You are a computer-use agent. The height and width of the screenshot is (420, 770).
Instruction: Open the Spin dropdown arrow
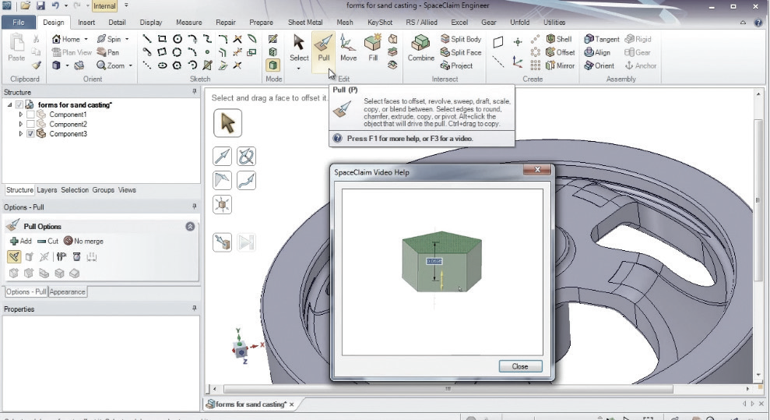(x=127, y=39)
